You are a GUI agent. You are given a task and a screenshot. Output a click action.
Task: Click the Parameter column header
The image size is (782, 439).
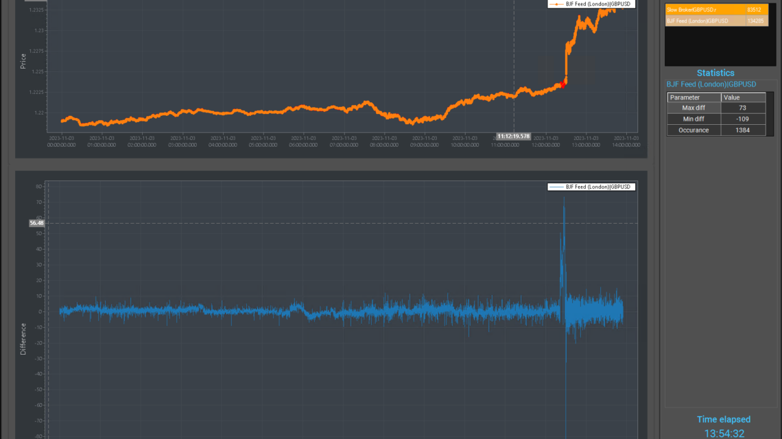694,97
